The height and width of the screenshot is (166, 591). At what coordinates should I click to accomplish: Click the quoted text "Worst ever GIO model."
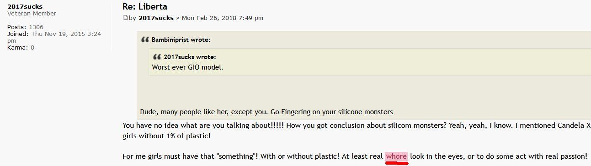tap(187, 67)
